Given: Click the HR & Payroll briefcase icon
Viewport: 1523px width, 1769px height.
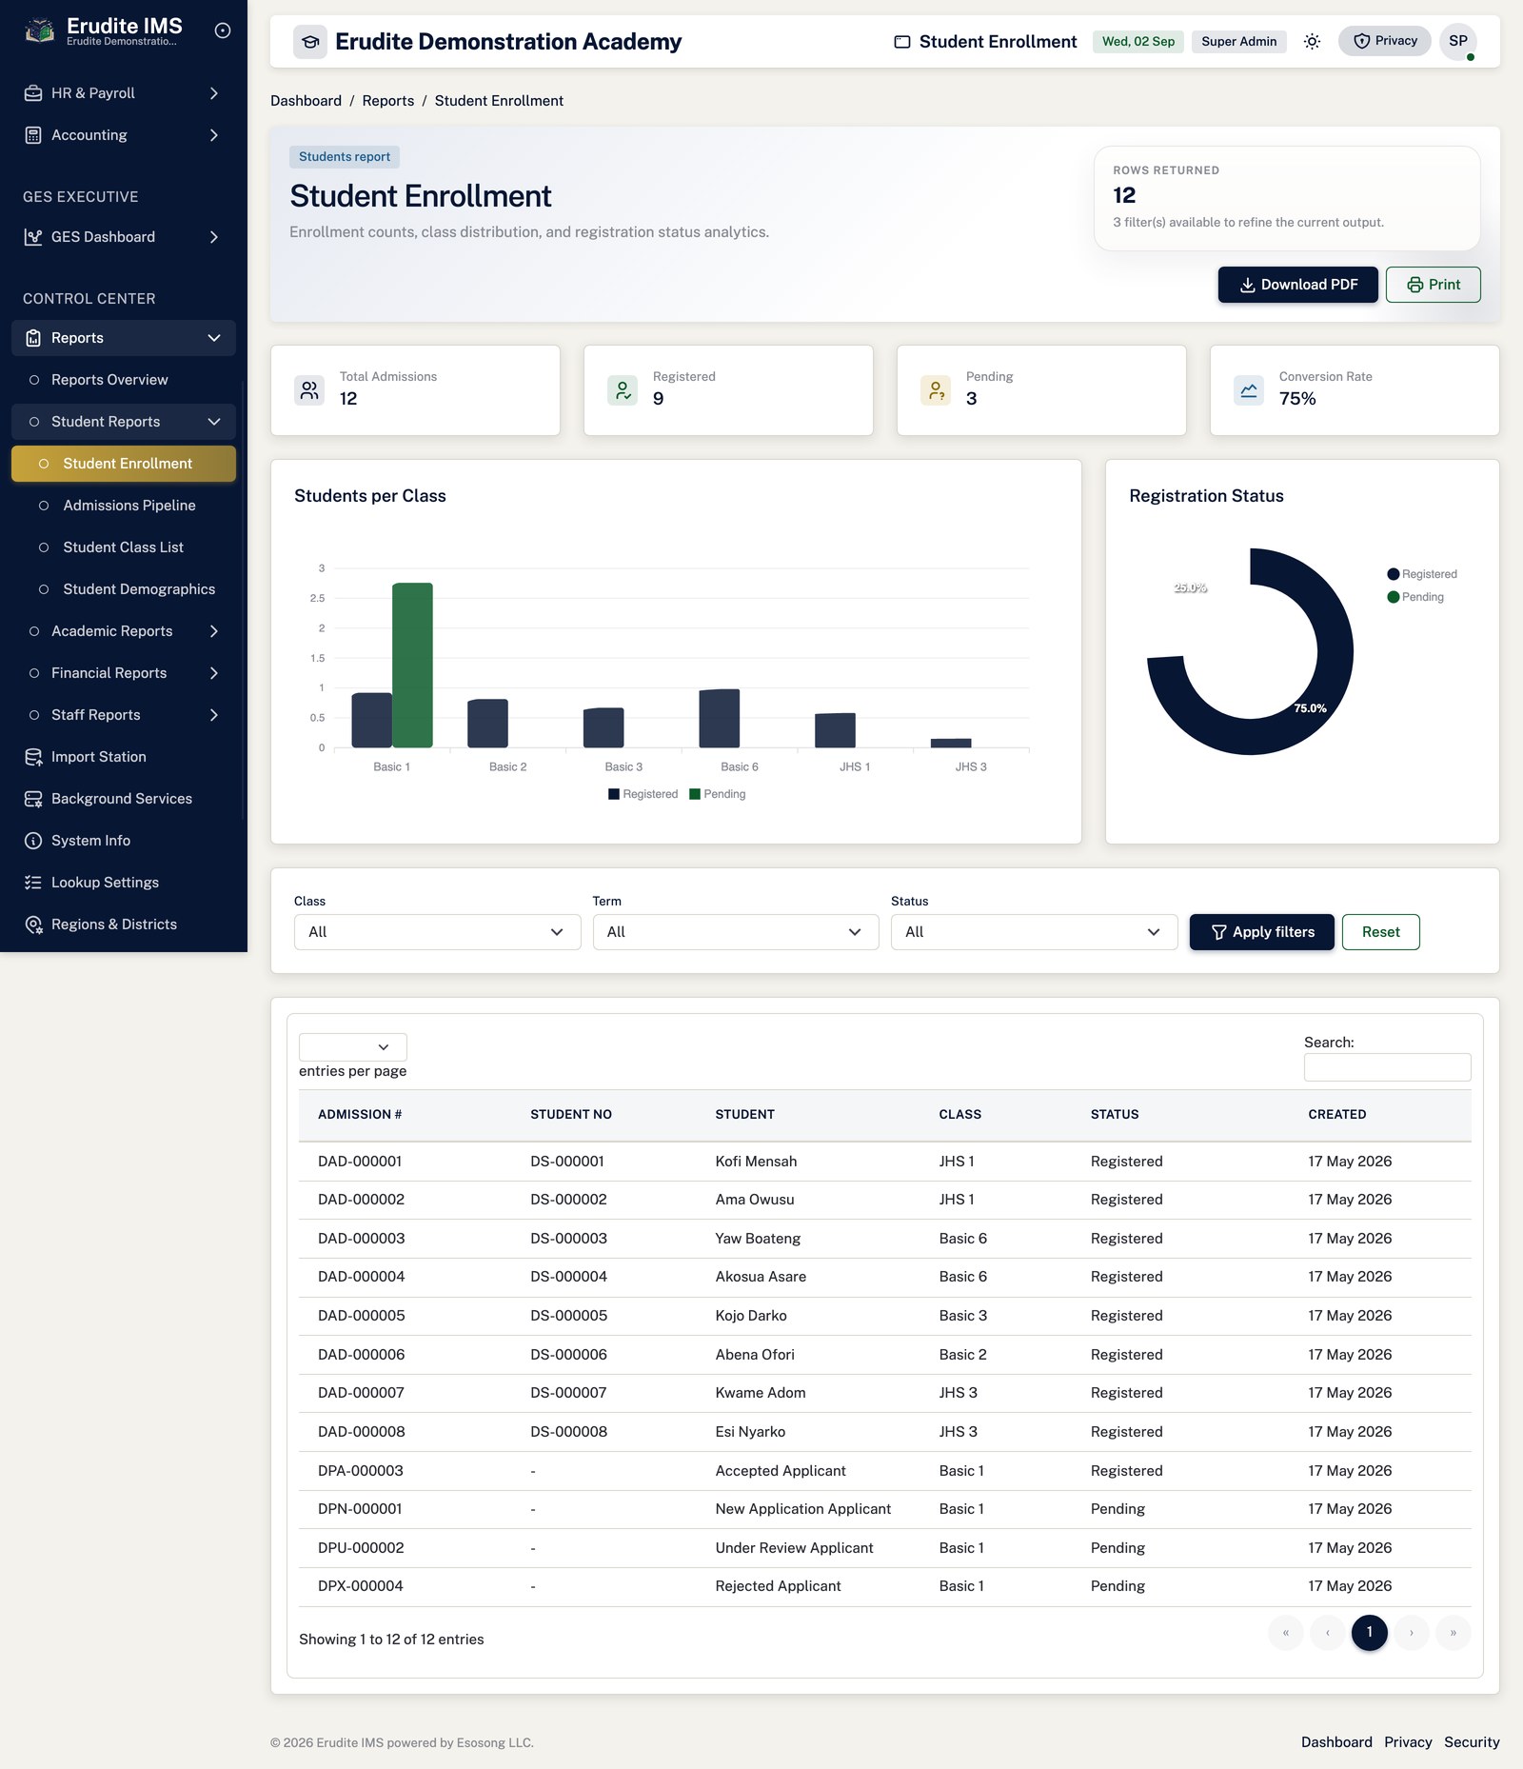Looking at the screenshot, I should (x=33, y=93).
